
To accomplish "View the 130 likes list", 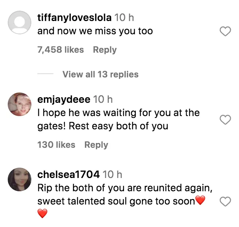I will 56,145.
